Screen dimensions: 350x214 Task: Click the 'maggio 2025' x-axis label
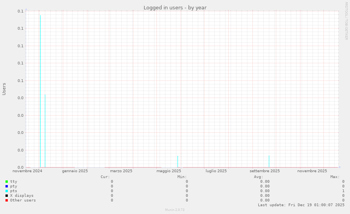pyautogui.click(x=169, y=171)
